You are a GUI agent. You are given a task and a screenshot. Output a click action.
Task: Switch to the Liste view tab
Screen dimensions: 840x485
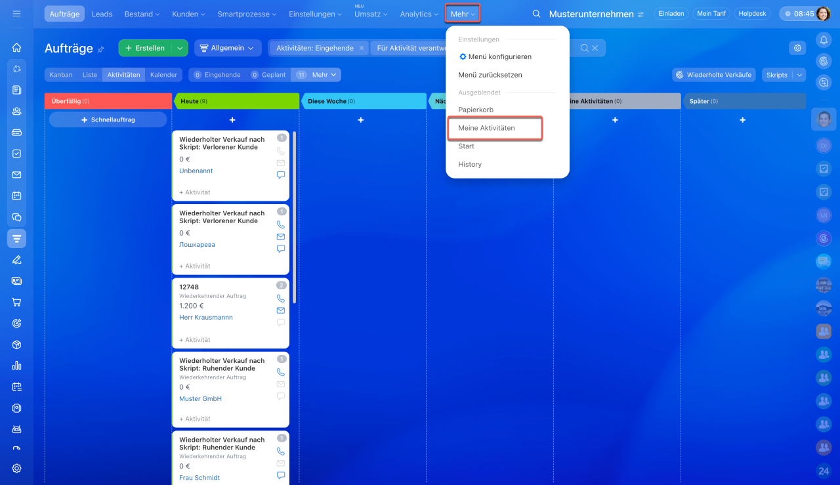click(90, 75)
